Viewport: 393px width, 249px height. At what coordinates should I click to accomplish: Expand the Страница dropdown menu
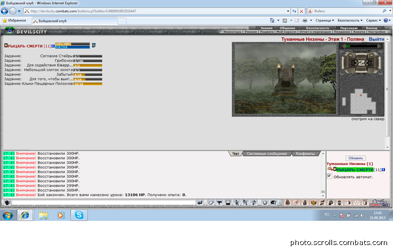point(325,20)
